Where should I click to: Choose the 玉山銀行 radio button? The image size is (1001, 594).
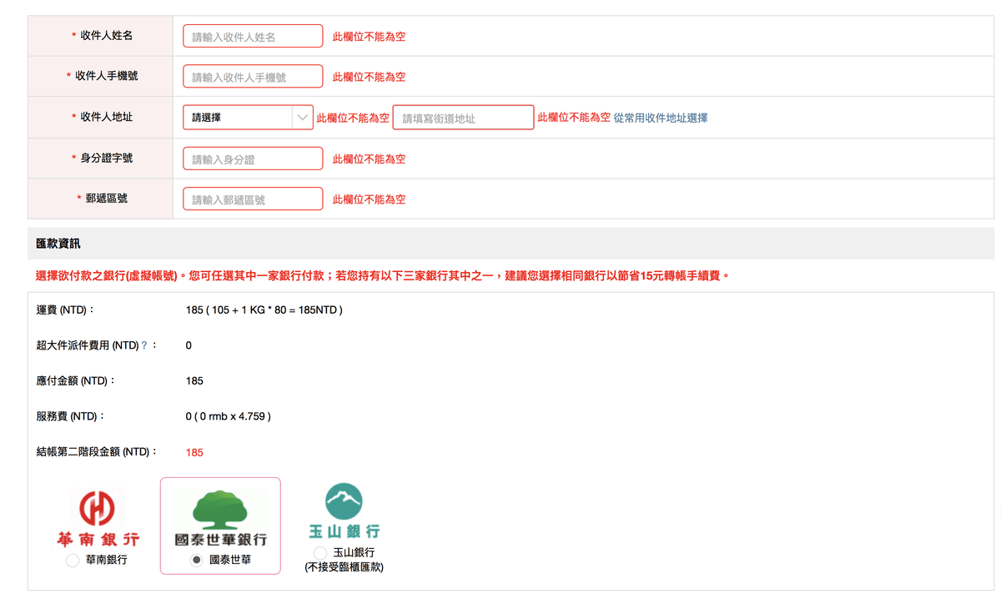point(320,553)
